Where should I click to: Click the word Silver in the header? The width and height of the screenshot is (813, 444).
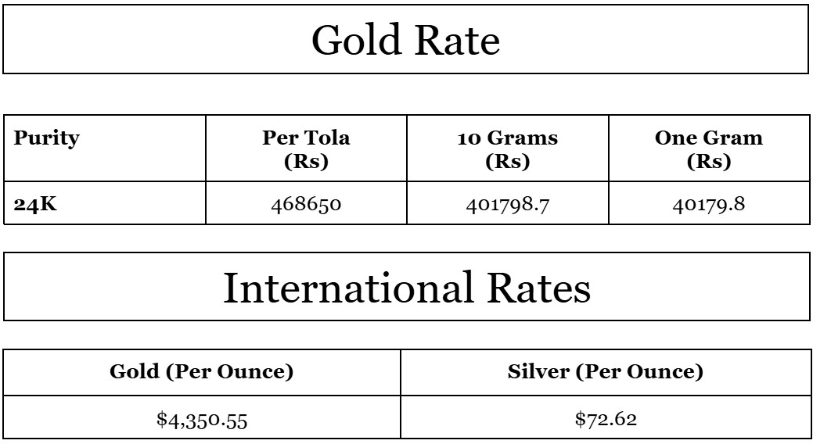(x=540, y=373)
